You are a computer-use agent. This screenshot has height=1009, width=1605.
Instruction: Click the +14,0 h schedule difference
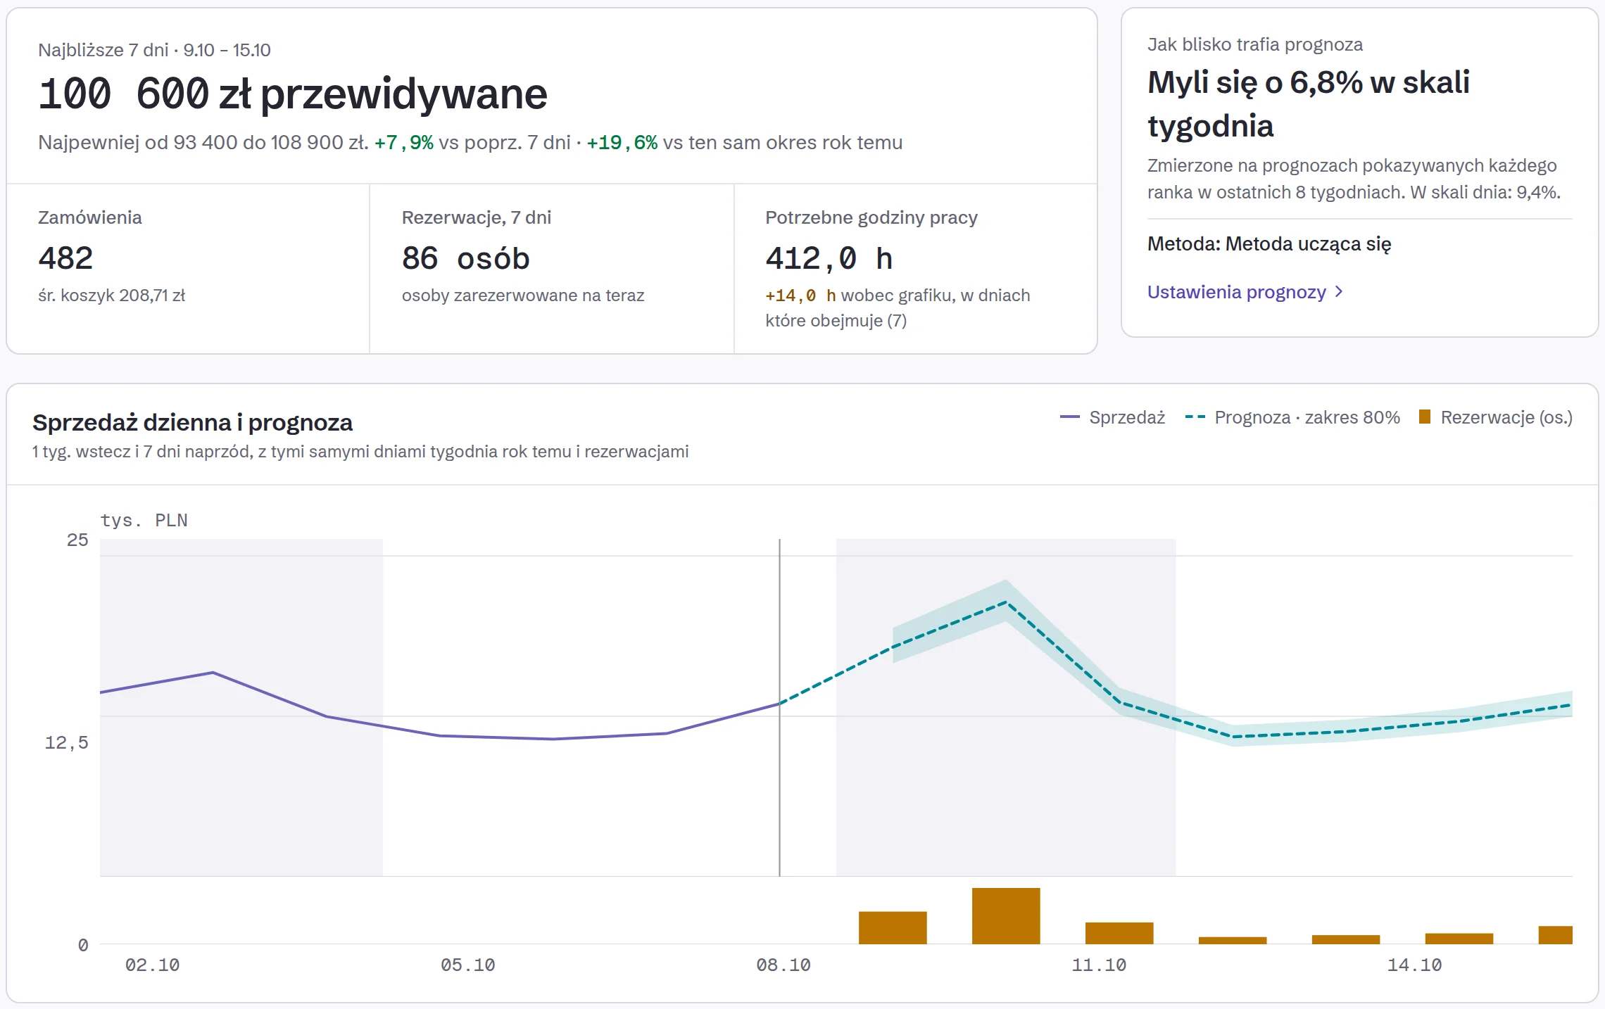(800, 296)
